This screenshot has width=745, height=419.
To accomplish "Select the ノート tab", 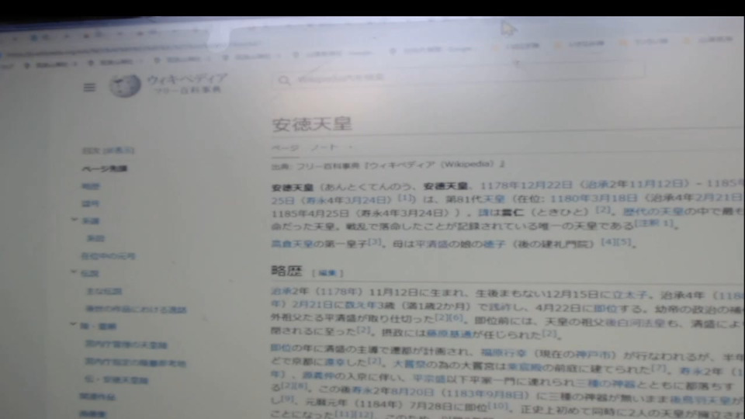I will point(324,147).
